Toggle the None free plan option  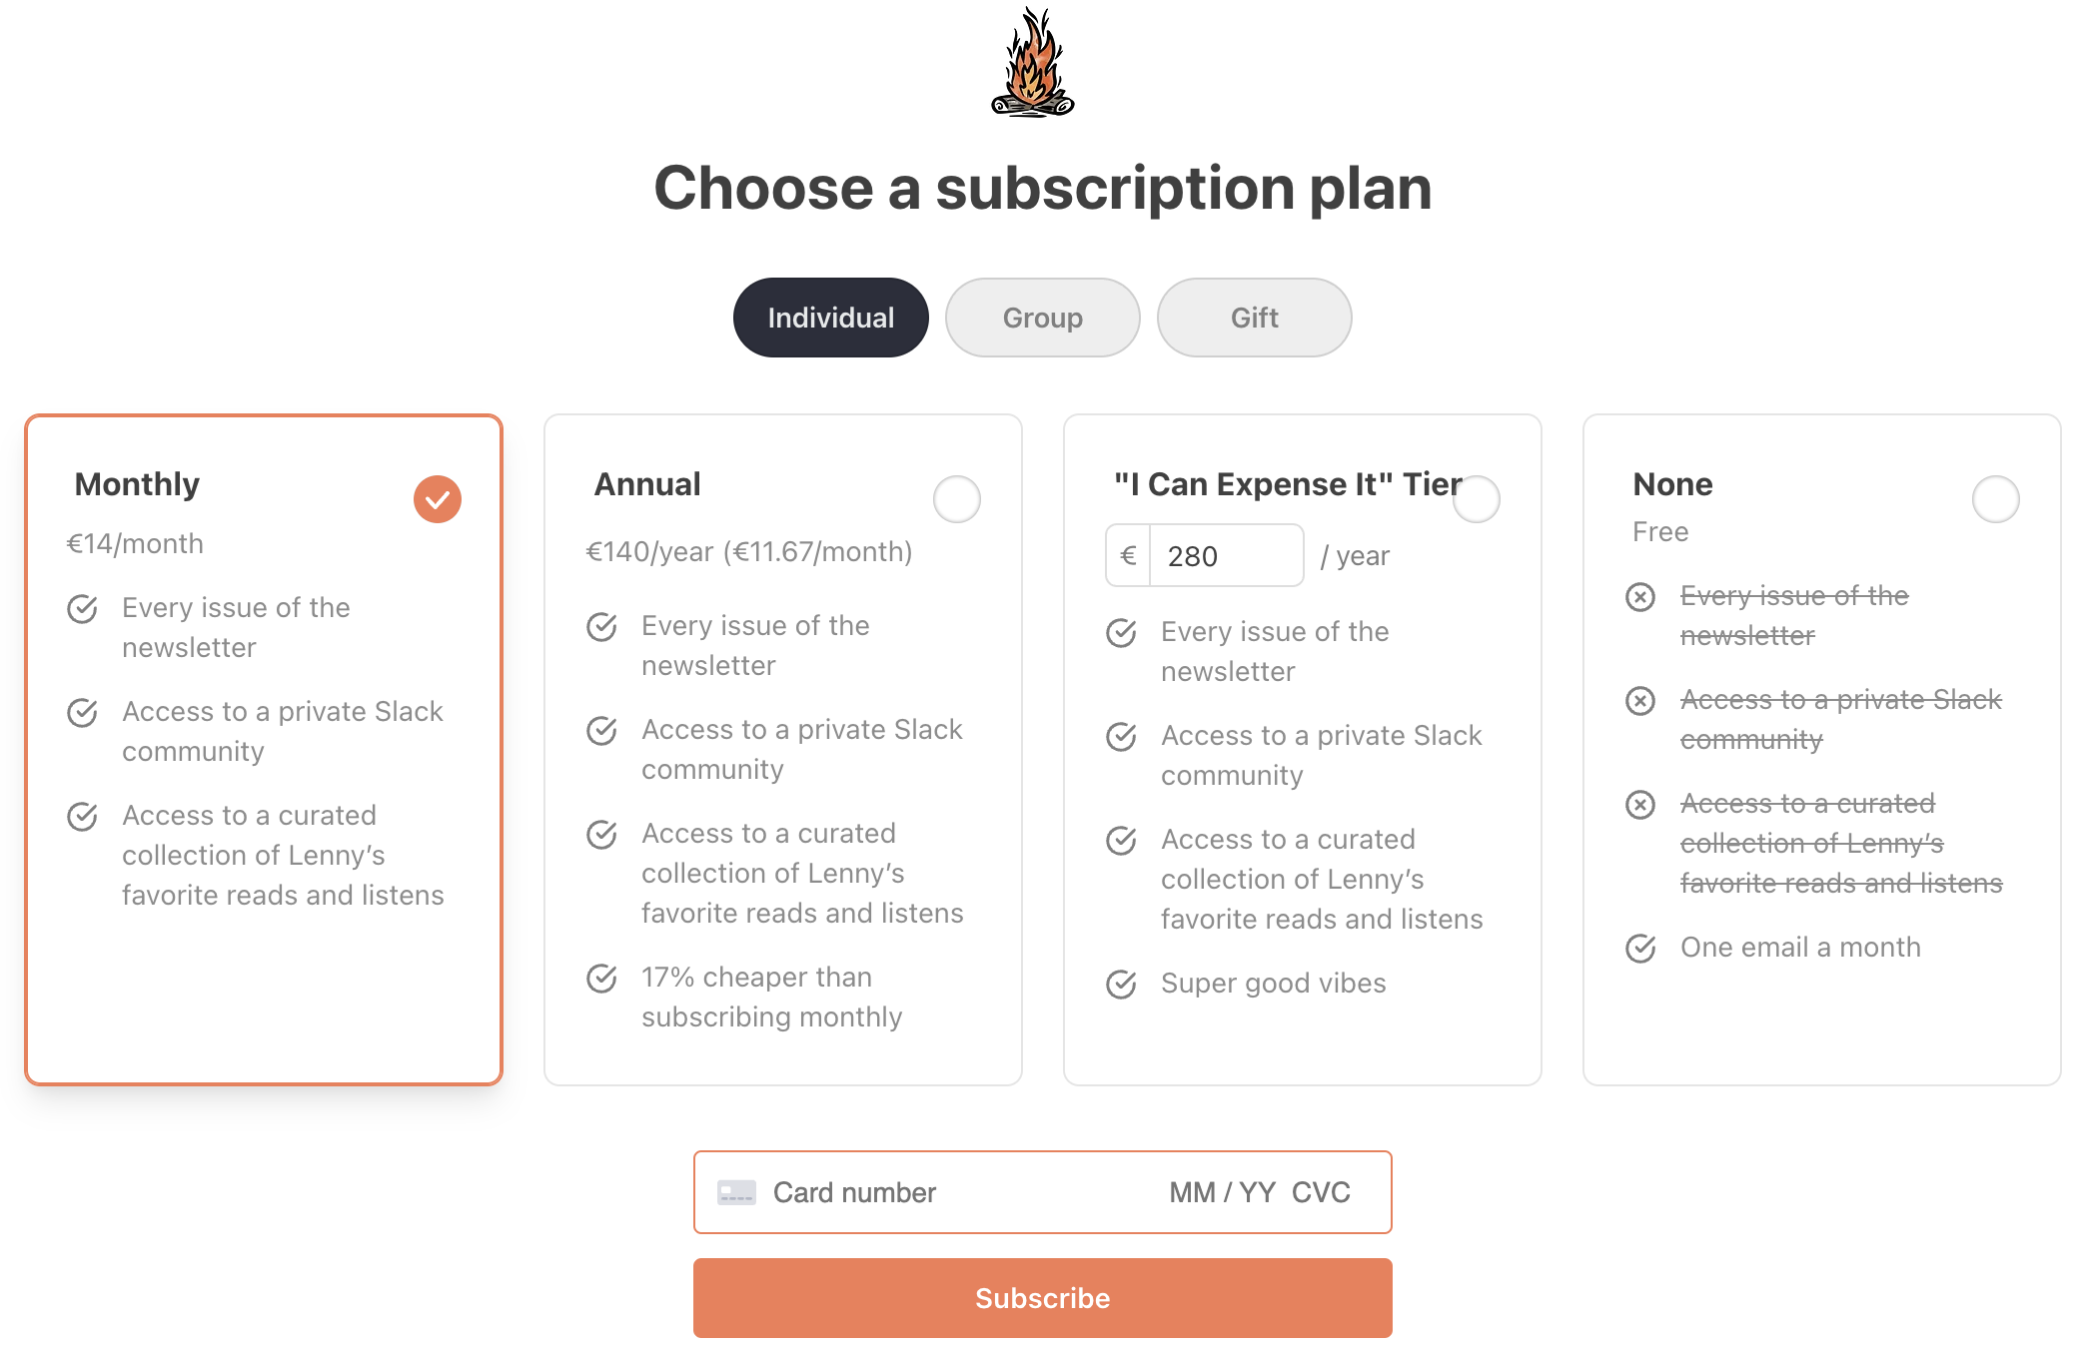(x=1997, y=497)
